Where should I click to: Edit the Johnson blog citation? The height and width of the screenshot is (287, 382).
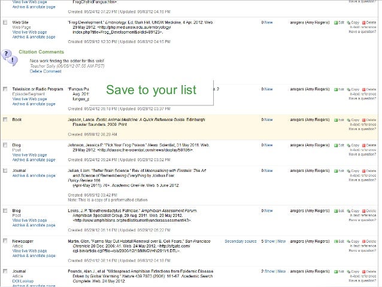(x=339, y=146)
